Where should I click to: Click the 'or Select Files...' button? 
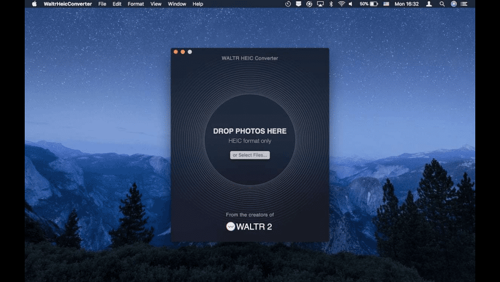pyautogui.click(x=250, y=155)
